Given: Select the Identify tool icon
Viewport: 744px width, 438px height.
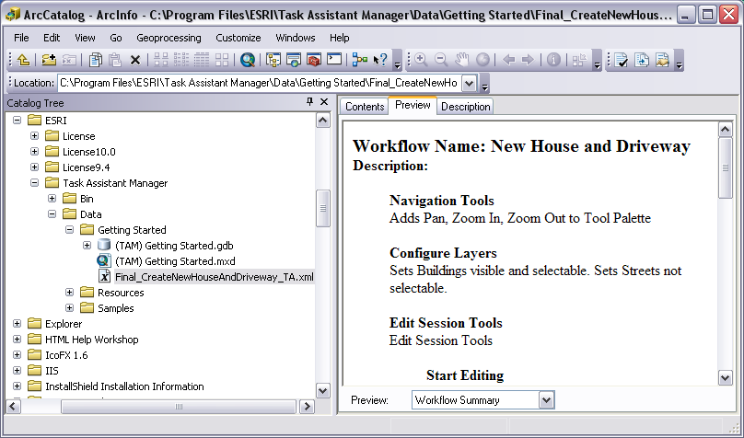Looking at the screenshot, I should (553, 60).
